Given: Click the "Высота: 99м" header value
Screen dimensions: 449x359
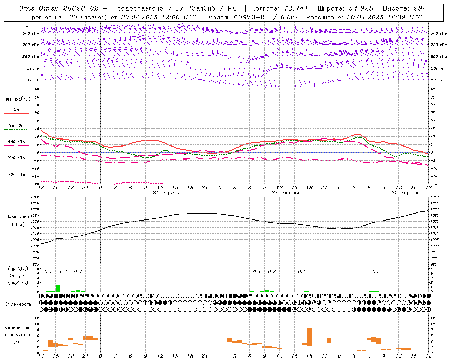Looking at the screenshot, I should (404, 8).
